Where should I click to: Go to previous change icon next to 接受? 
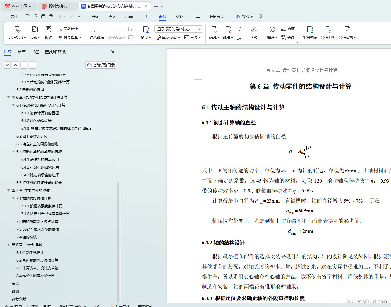click(x=239, y=29)
